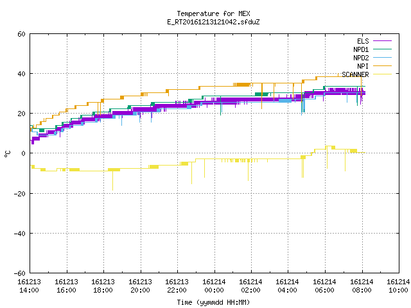411x308 pixels.
Task: Click the 'Time (yymmdd HH:MM)' axis label
Action: 213,302
